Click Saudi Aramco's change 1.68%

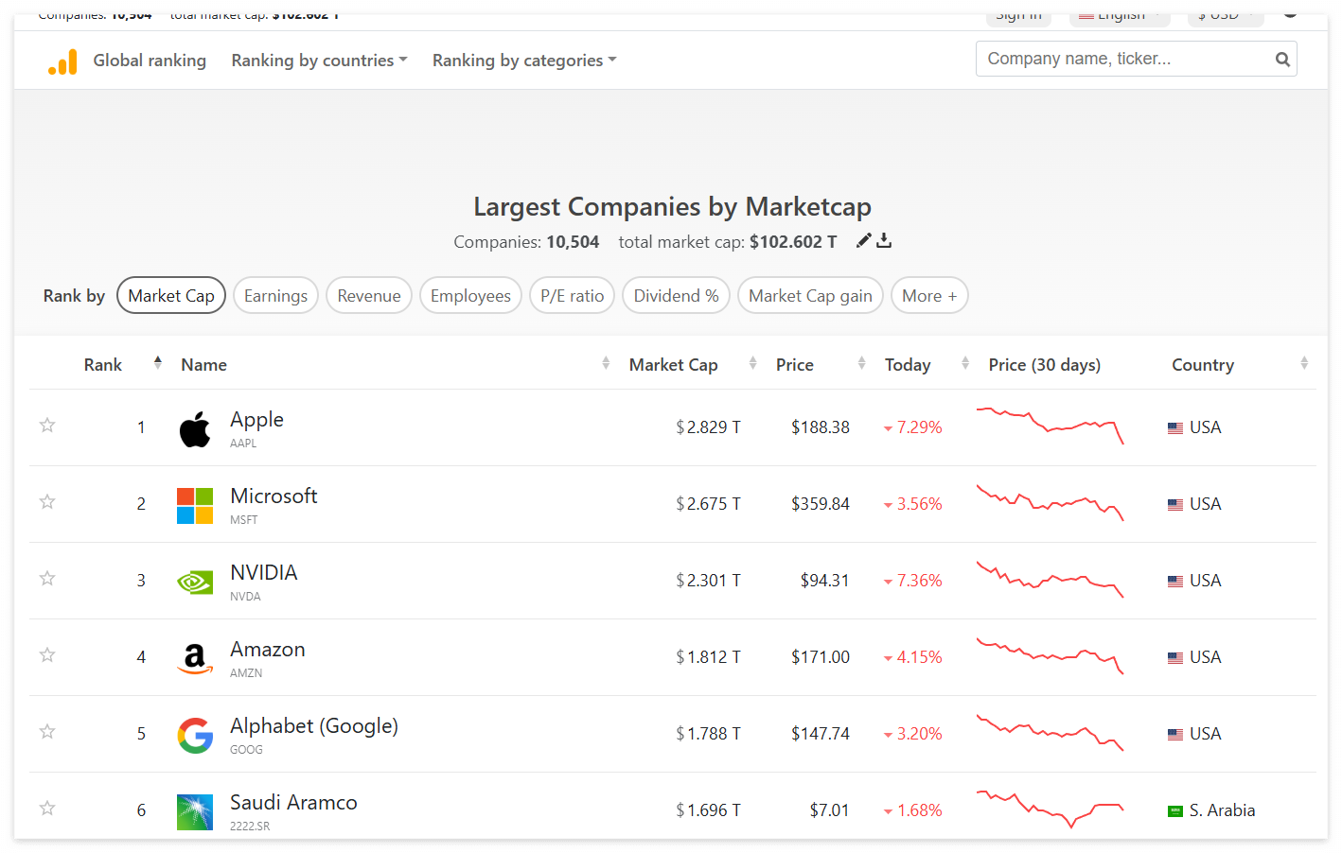tap(912, 810)
